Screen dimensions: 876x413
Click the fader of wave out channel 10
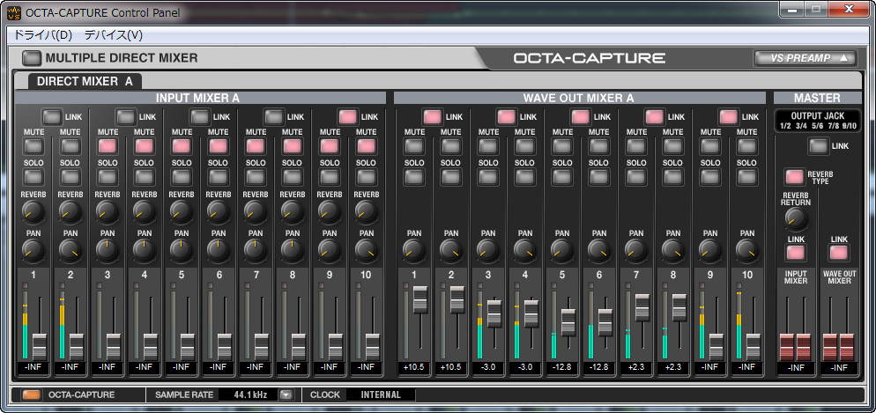click(x=754, y=347)
